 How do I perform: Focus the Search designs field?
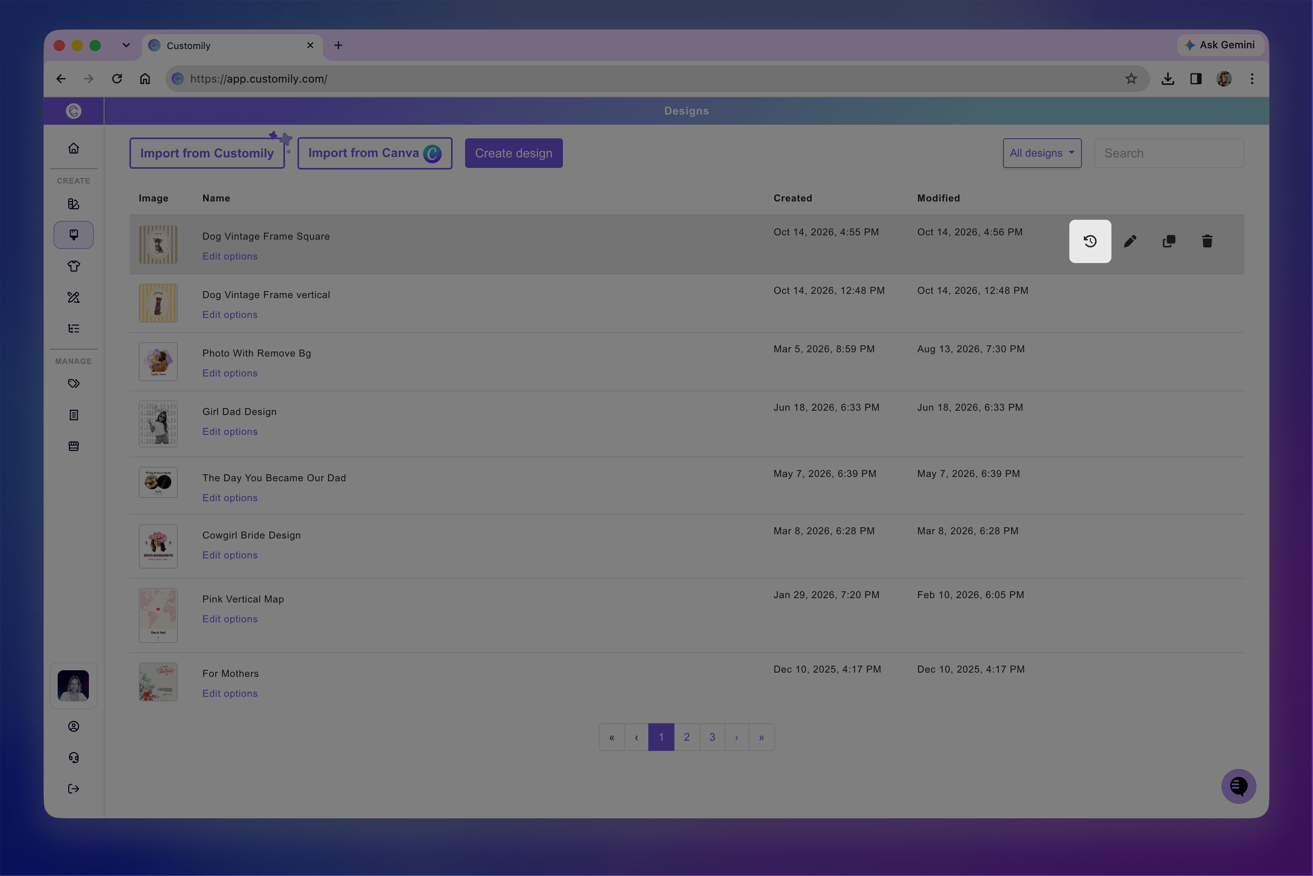pos(1169,153)
